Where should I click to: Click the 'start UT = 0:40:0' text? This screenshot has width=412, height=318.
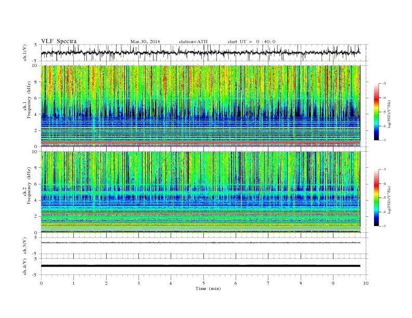[251, 42]
